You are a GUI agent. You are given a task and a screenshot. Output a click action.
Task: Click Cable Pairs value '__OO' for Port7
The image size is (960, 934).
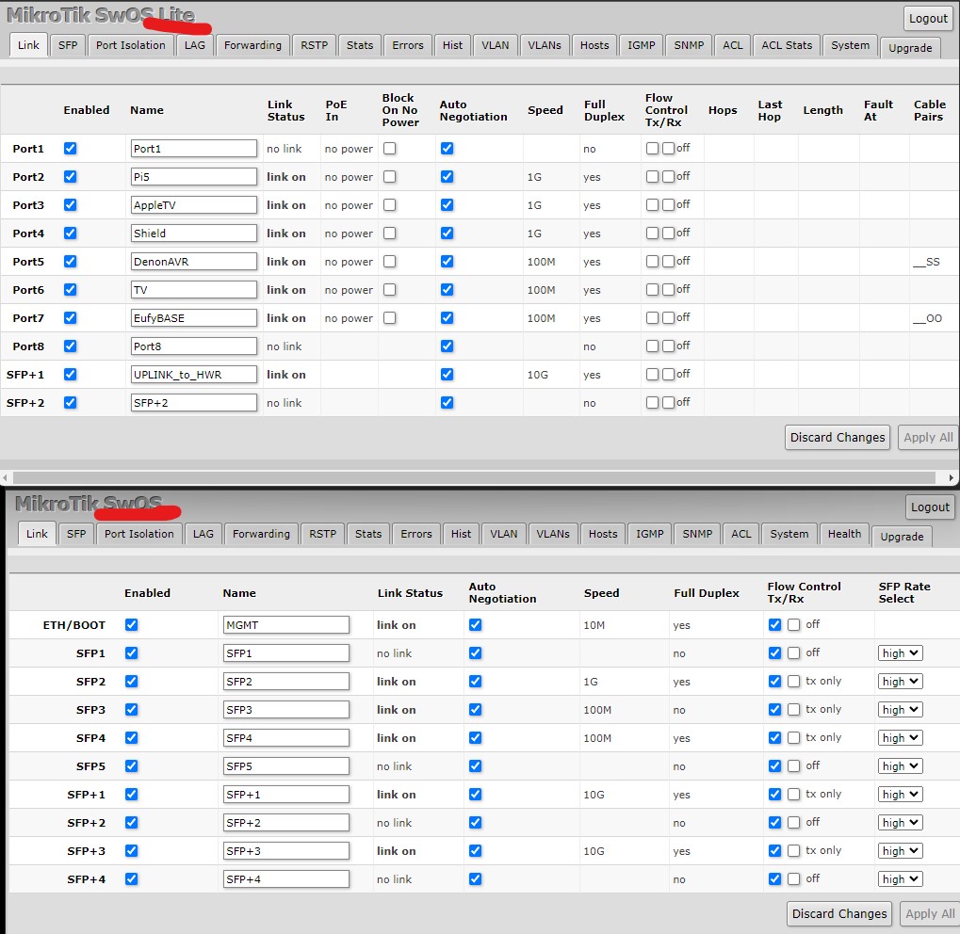click(927, 318)
